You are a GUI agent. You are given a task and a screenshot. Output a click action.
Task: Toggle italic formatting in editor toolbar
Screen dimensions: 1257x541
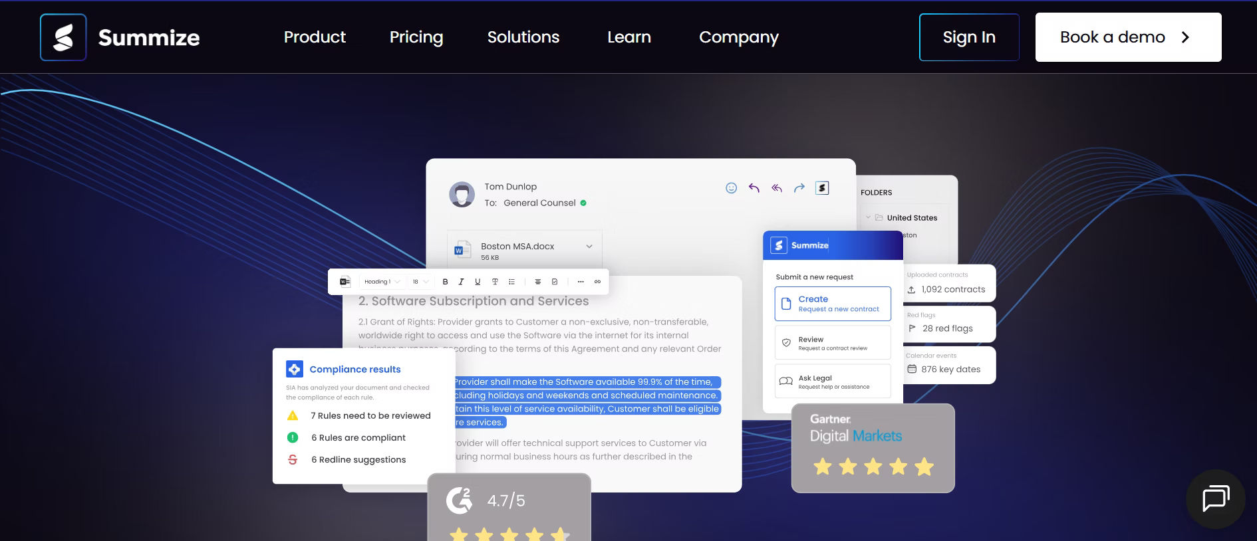[461, 282]
